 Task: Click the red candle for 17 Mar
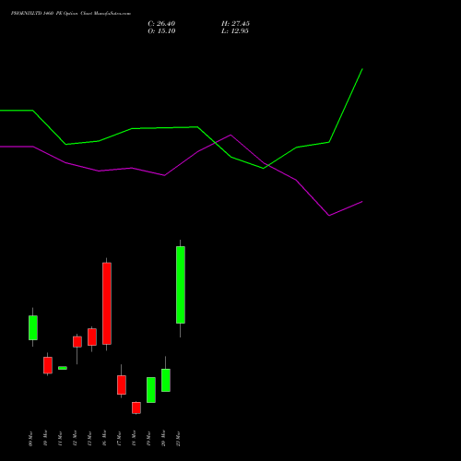click(x=122, y=384)
